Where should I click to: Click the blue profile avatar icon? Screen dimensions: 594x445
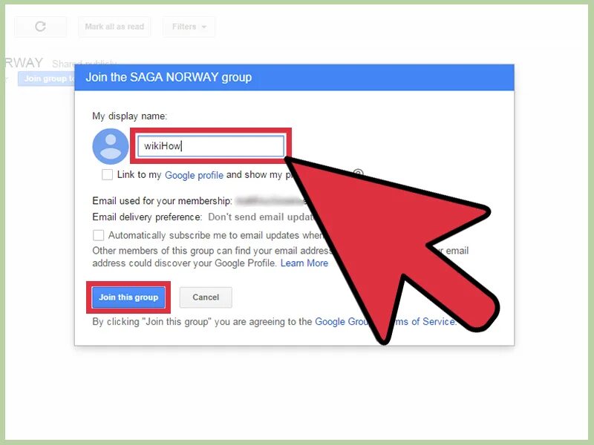point(110,146)
